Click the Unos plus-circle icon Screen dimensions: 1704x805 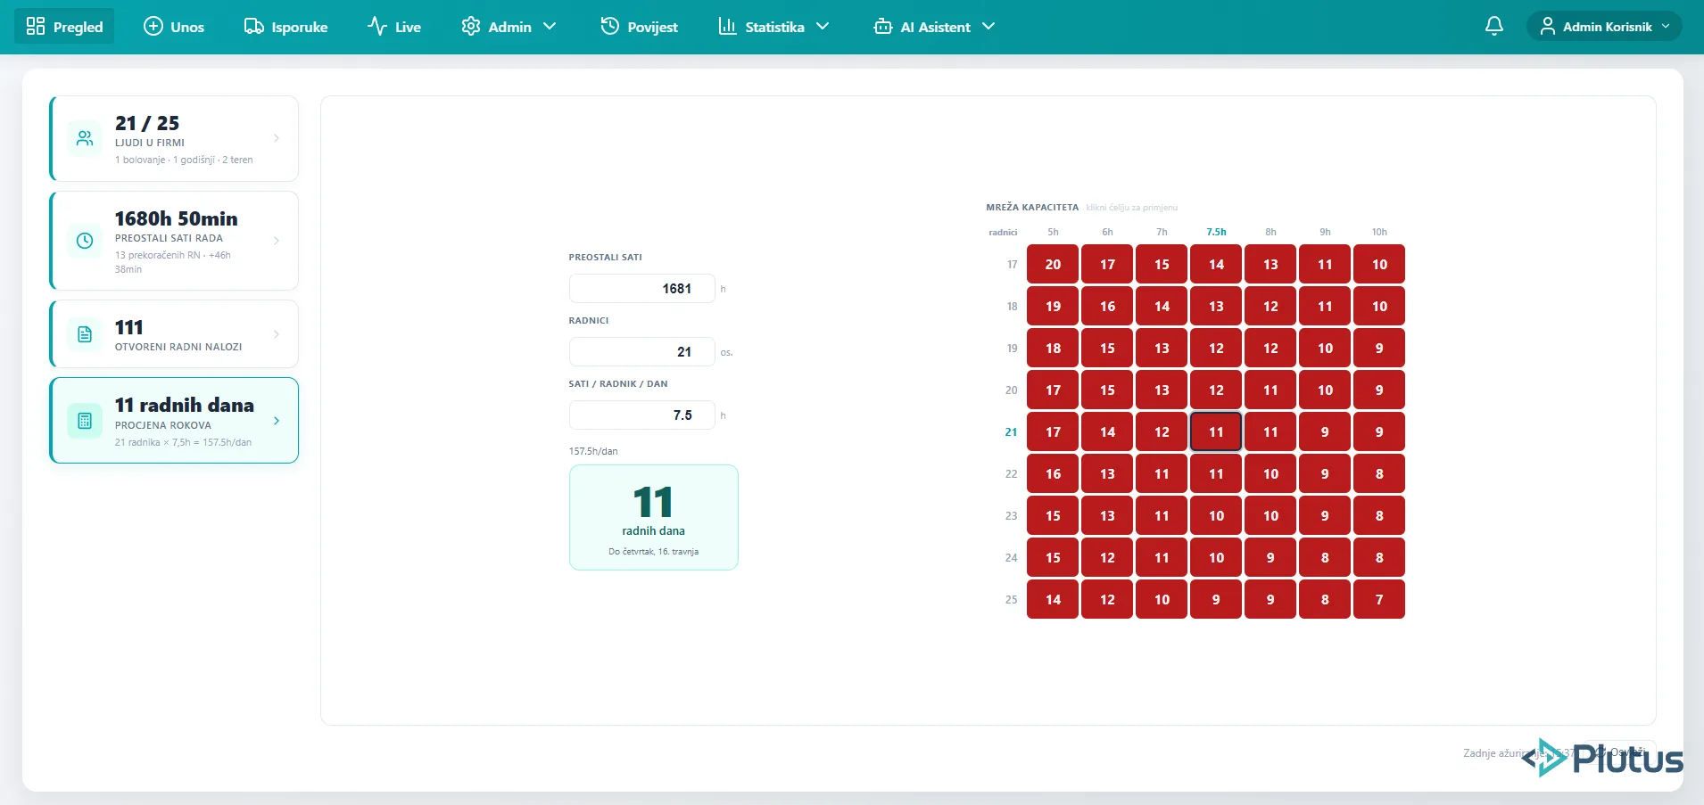[x=153, y=26]
